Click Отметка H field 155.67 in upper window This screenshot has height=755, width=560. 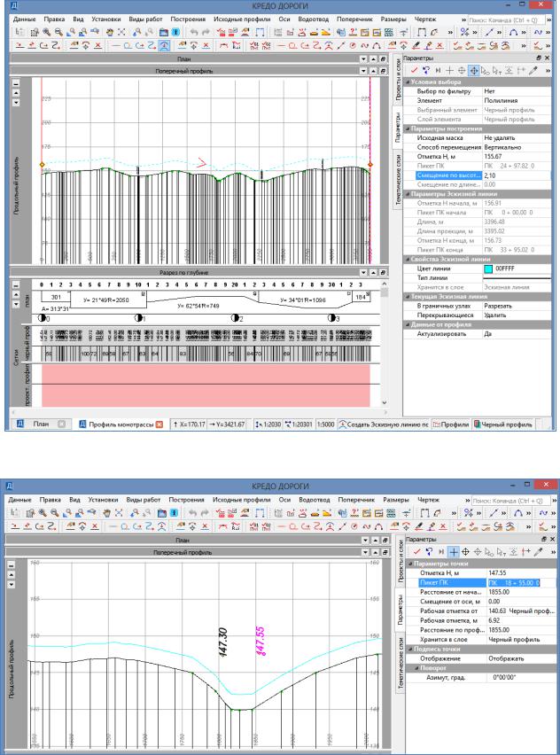pyautogui.click(x=516, y=157)
